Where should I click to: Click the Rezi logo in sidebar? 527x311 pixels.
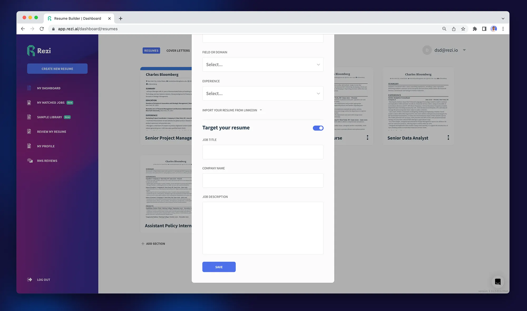coord(39,50)
